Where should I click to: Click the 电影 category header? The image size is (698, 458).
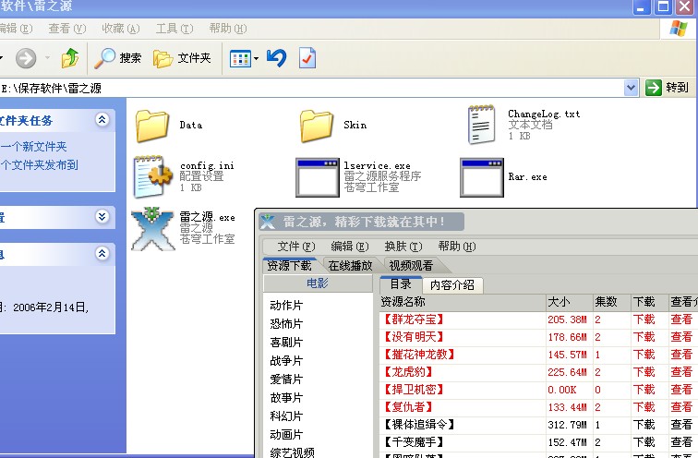click(x=318, y=283)
